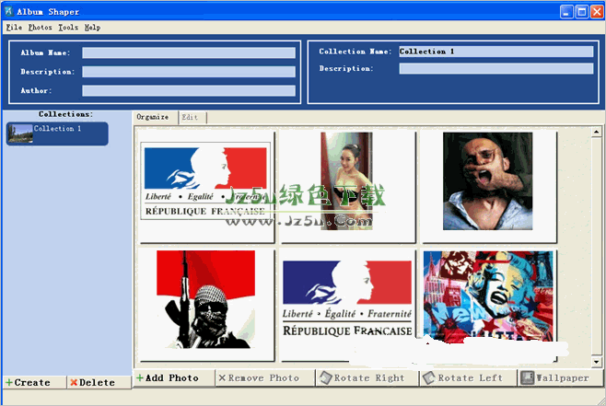Open the File menu
This screenshot has width=606, height=406.
(14, 28)
